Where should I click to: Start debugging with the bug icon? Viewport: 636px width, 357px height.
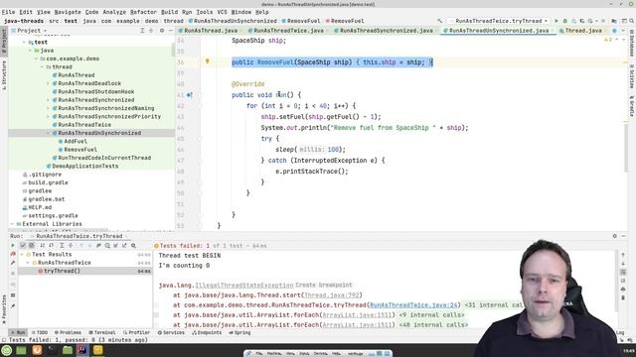click(x=565, y=21)
